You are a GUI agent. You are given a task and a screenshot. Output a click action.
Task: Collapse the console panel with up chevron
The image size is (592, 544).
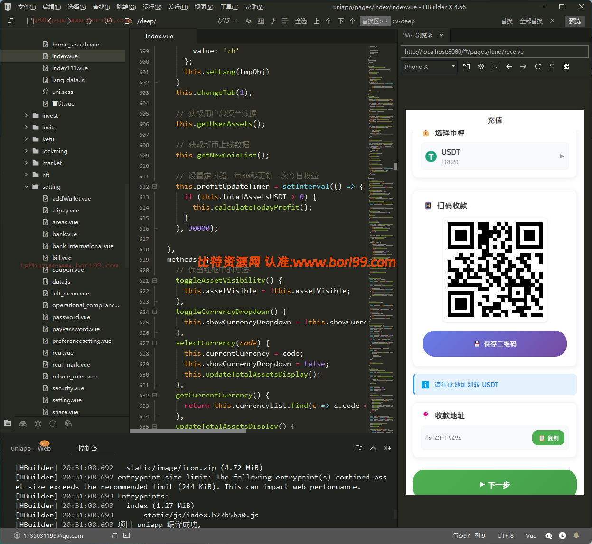pyautogui.click(x=373, y=448)
